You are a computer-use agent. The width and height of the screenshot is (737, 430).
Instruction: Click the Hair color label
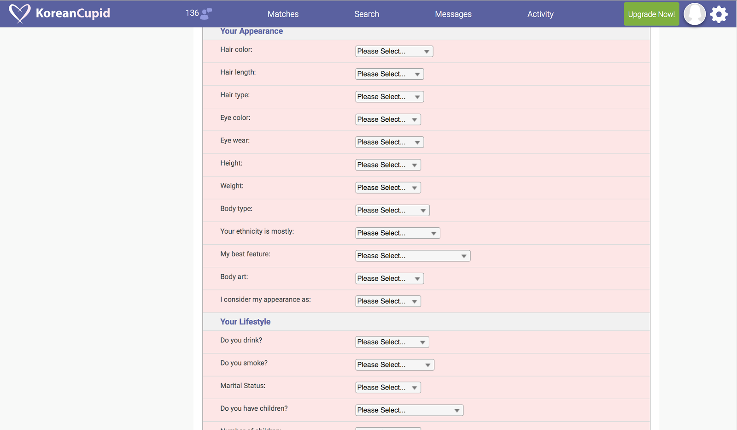[x=236, y=50]
